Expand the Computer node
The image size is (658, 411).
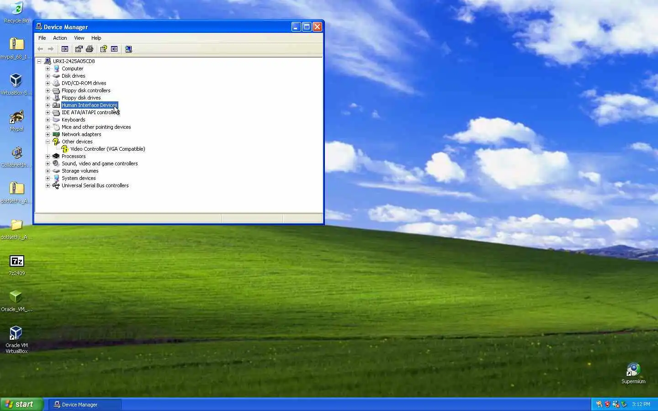click(x=48, y=68)
